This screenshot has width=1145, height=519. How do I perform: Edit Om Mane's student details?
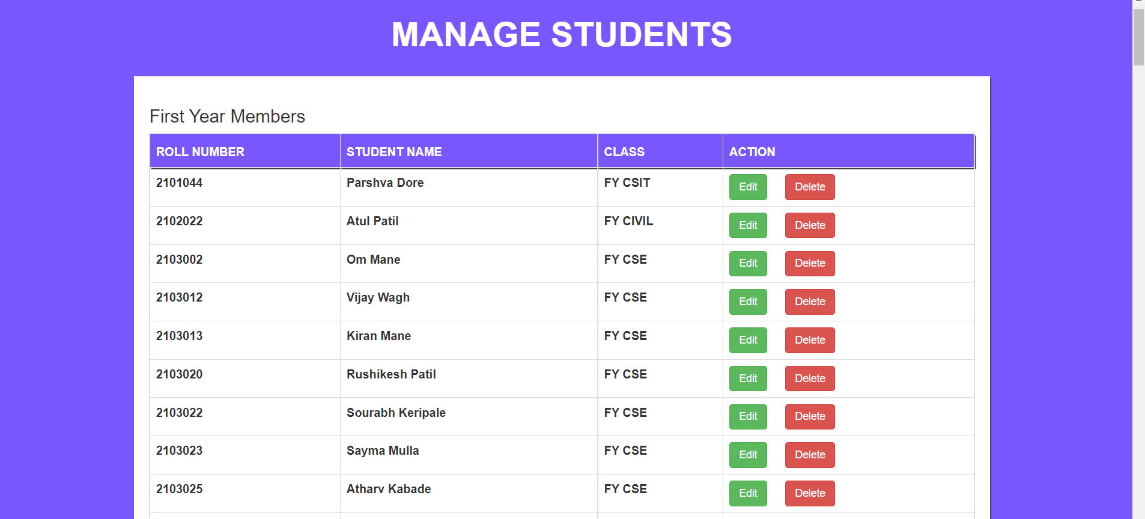tap(747, 263)
